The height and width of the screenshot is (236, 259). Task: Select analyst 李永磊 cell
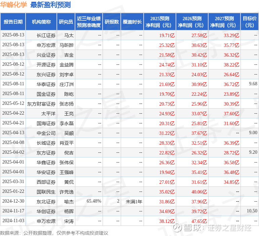pyautogui.click(x=66, y=123)
